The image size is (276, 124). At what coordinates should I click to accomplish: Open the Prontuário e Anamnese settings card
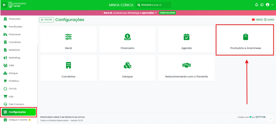(x=245, y=40)
